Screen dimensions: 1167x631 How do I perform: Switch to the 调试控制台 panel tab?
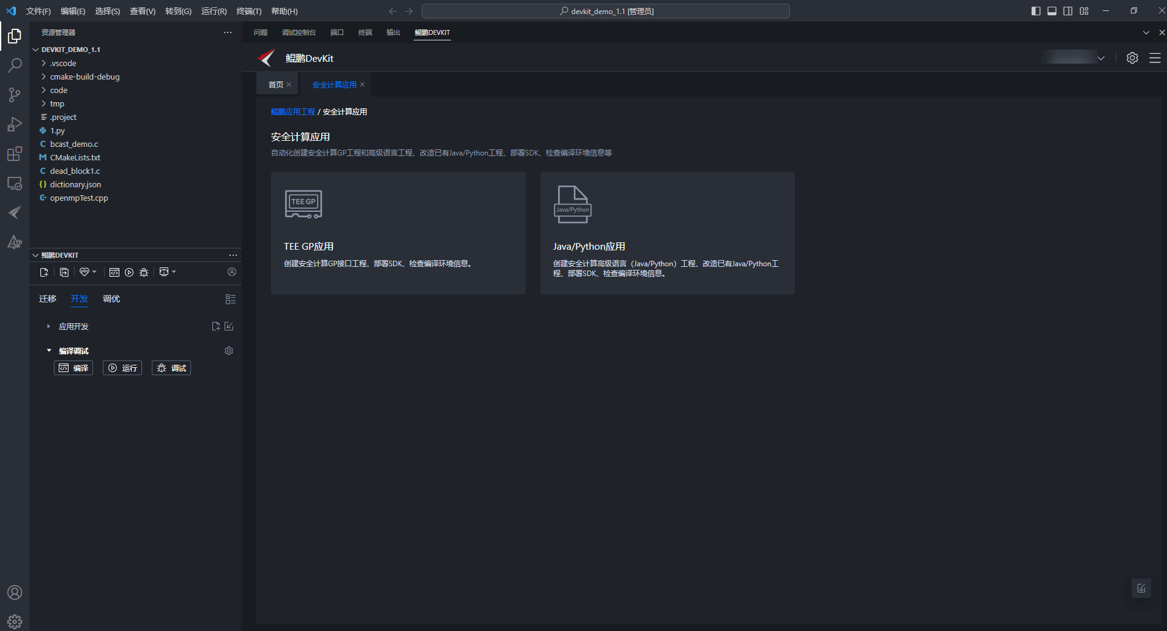coord(299,32)
